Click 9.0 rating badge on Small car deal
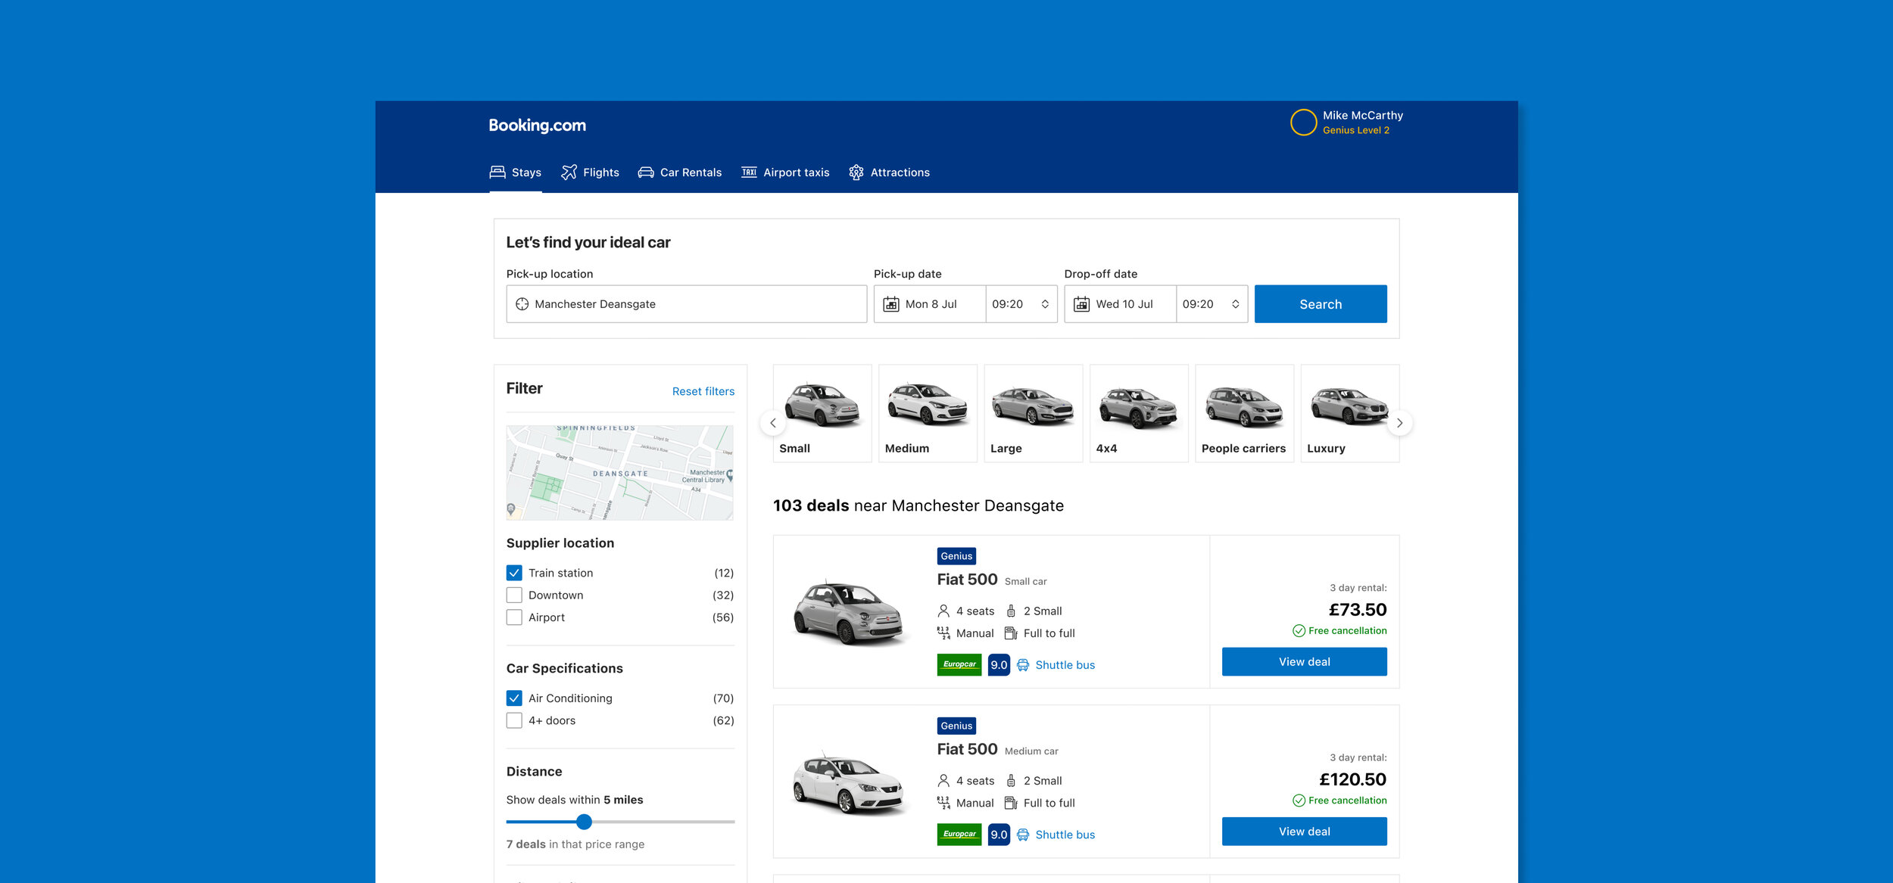The image size is (1893, 883). (x=1000, y=665)
